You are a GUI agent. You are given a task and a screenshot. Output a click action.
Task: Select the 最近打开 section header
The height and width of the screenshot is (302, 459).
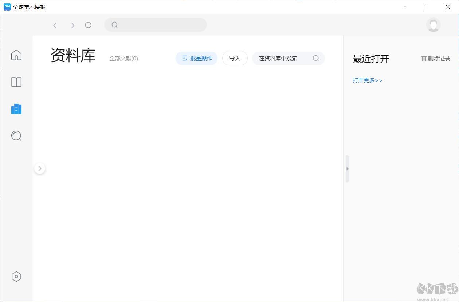click(x=371, y=59)
